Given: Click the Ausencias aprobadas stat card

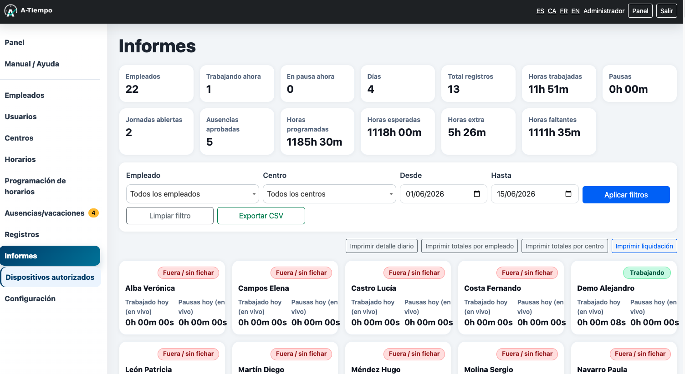Looking at the screenshot, I should point(237,131).
